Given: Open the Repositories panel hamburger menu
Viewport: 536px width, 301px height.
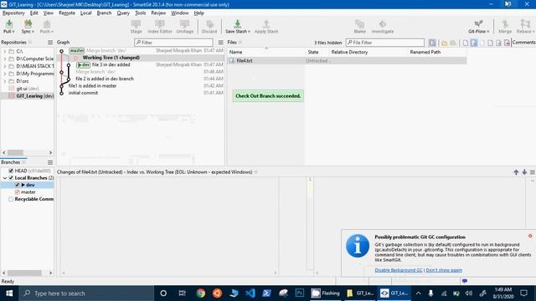Looking at the screenshot, I should (x=50, y=43).
